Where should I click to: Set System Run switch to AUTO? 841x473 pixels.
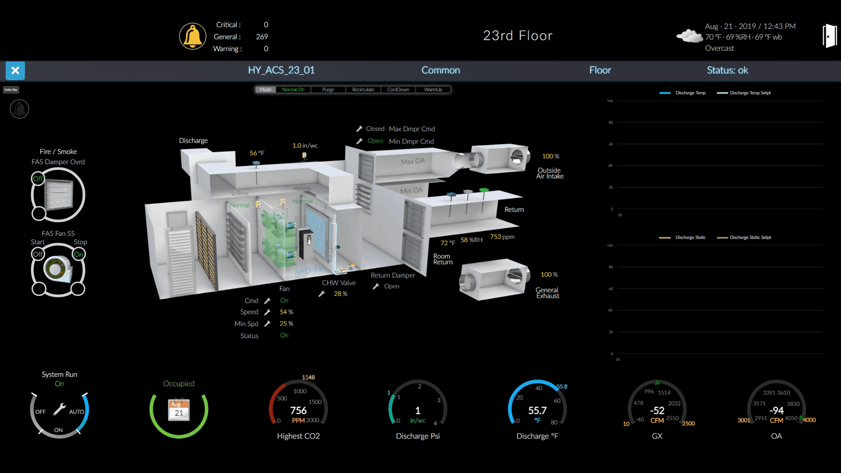pos(77,412)
